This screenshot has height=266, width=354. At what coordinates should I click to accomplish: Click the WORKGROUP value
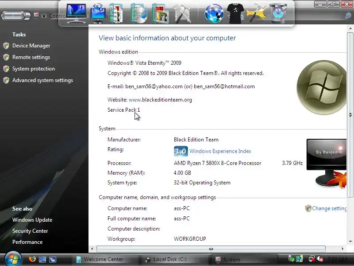[x=190, y=239]
